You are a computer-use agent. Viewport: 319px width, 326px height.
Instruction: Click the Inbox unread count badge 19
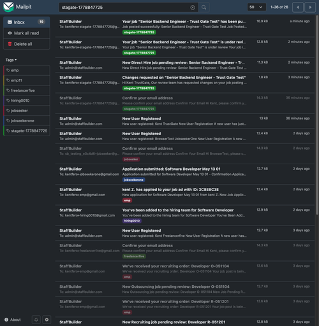click(41, 22)
